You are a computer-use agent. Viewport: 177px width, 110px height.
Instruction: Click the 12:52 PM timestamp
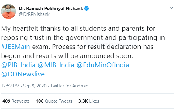pos(10,86)
